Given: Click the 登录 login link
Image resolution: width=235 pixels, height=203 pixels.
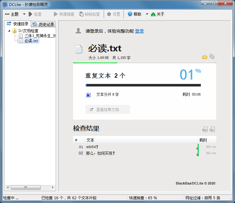Looking at the screenshot, I should click(139, 31).
